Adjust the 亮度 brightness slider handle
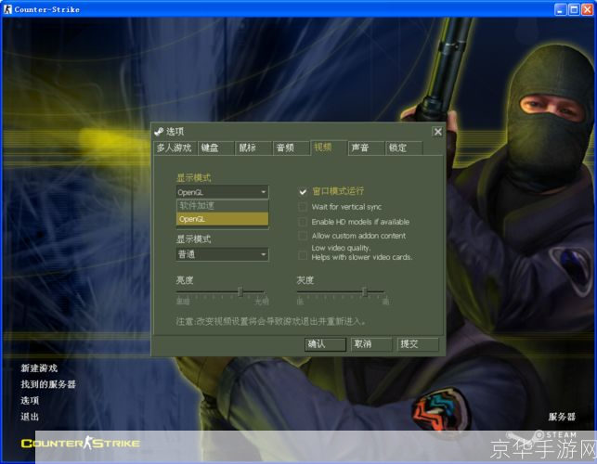The width and height of the screenshot is (597, 464). coord(240,292)
